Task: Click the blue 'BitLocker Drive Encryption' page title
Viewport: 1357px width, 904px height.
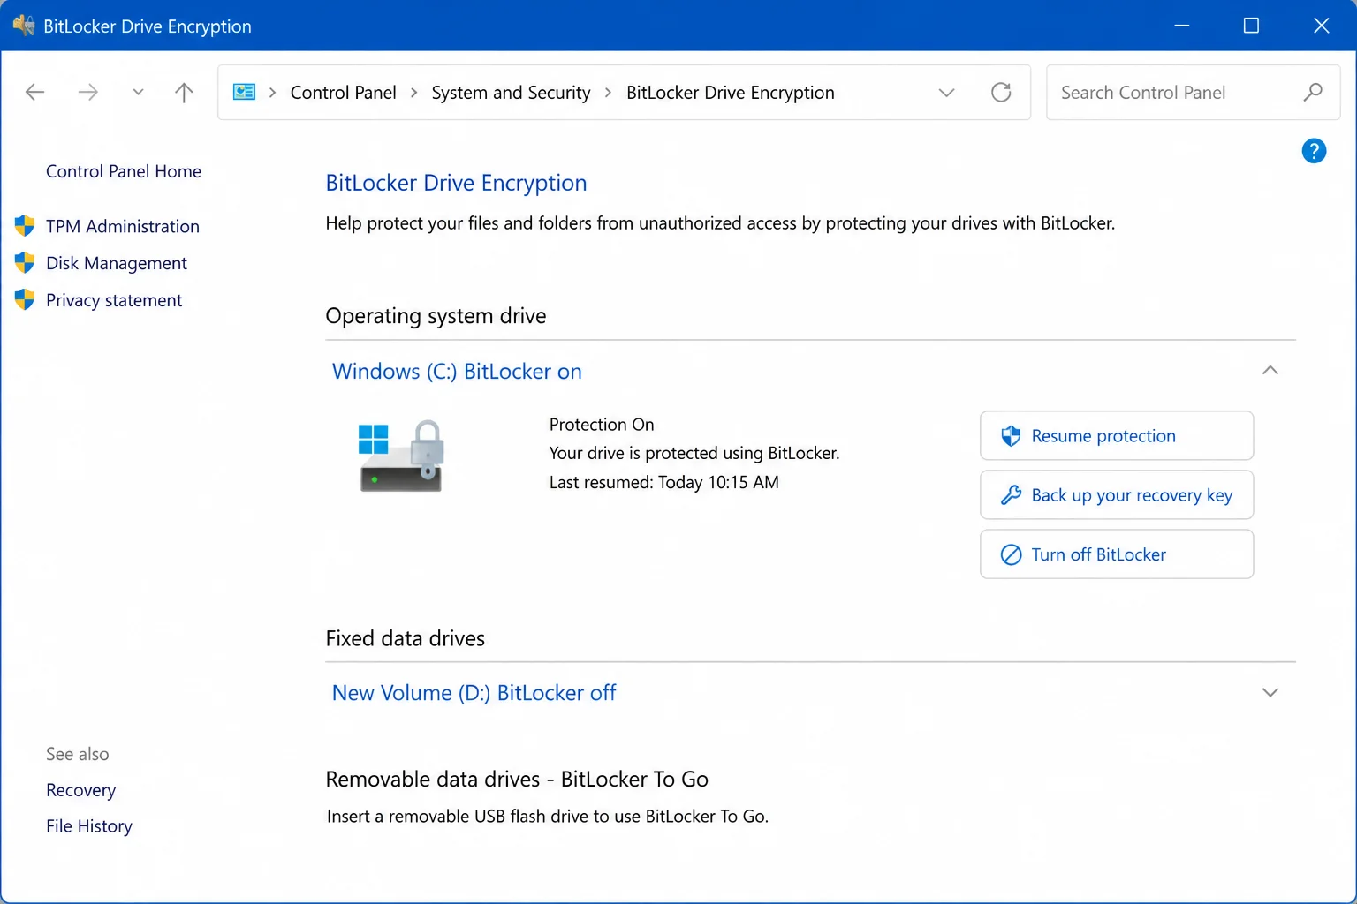Action: coord(456,183)
